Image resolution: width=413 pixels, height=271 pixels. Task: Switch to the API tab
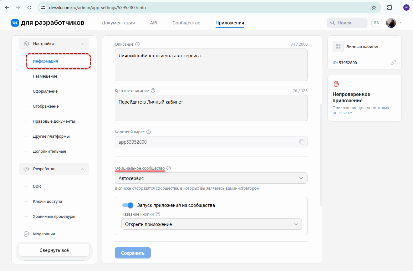153,23
